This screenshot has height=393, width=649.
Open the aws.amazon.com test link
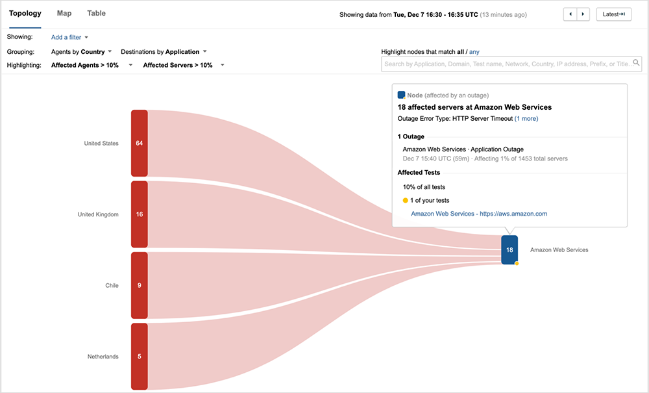pyautogui.click(x=479, y=214)
